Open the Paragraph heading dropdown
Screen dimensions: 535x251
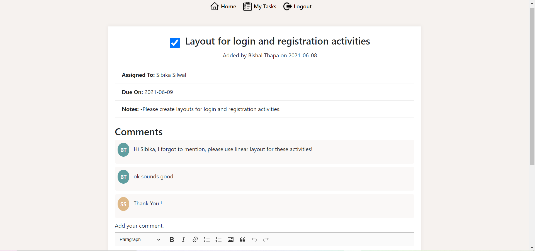[140, 240]
